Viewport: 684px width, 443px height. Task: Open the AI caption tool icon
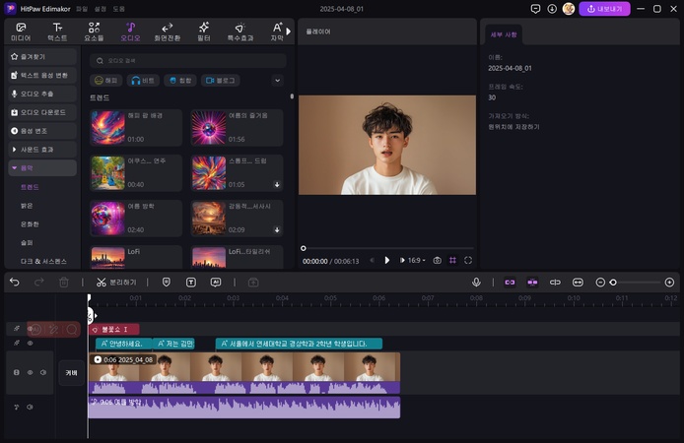[x=216, y=283]
